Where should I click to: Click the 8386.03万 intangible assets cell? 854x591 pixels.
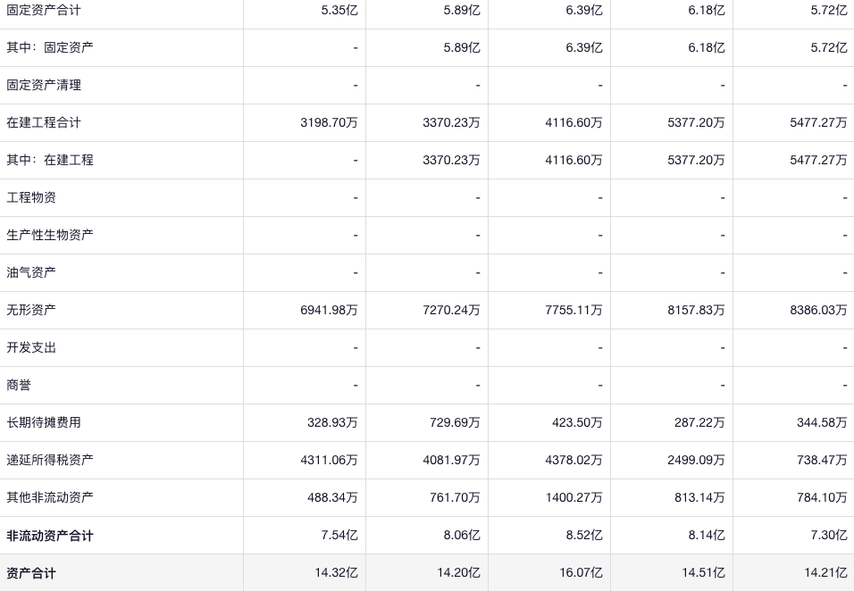818,310
